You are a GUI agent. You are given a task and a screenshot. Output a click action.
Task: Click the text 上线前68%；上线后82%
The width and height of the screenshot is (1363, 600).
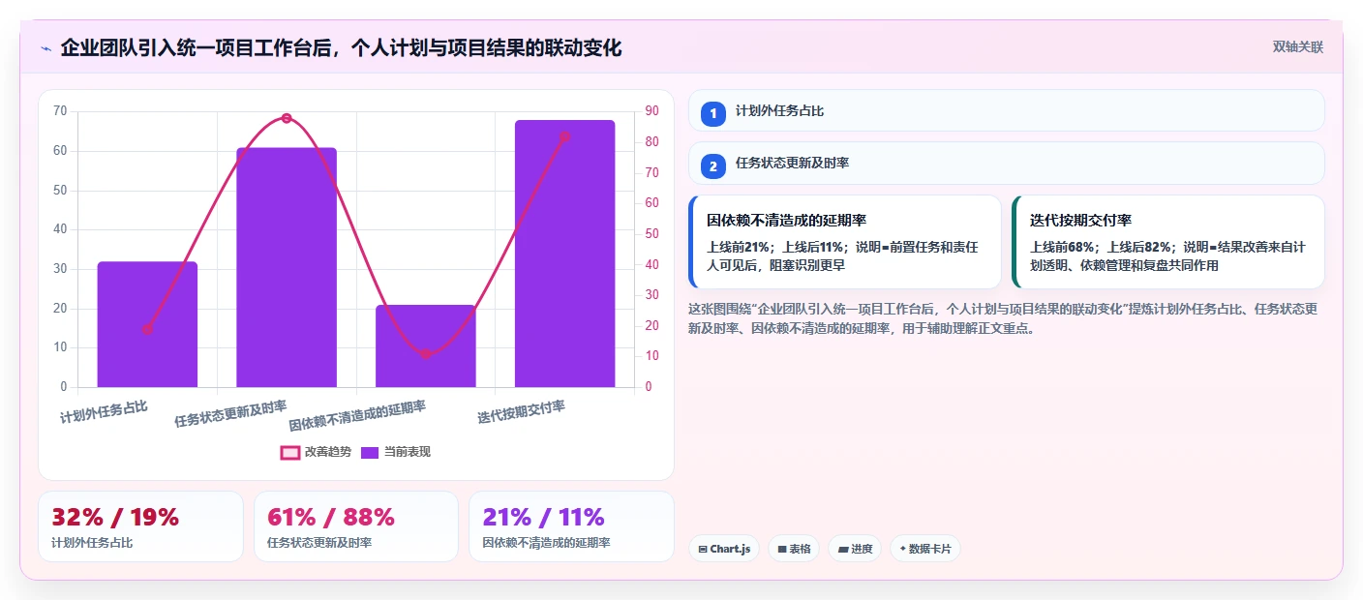pos(1101,247)
